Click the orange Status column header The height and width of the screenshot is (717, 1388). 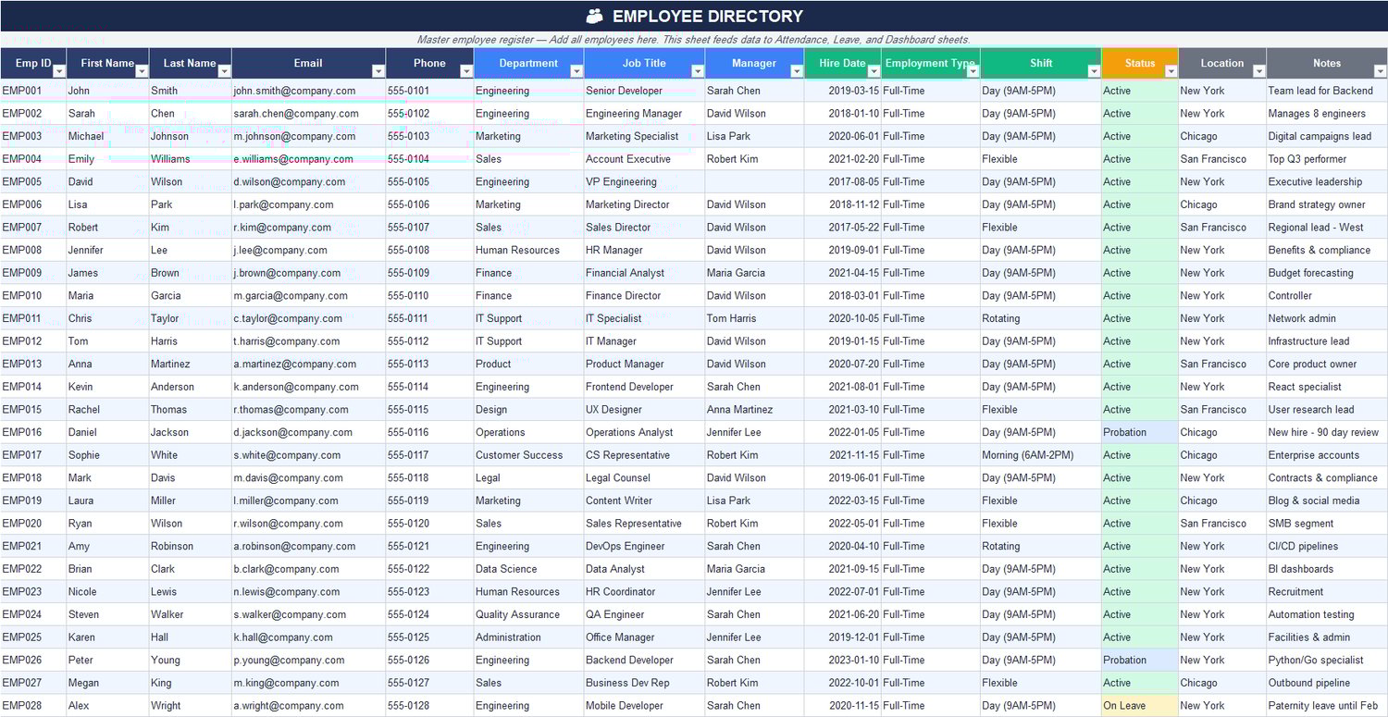pos(1138,63)
